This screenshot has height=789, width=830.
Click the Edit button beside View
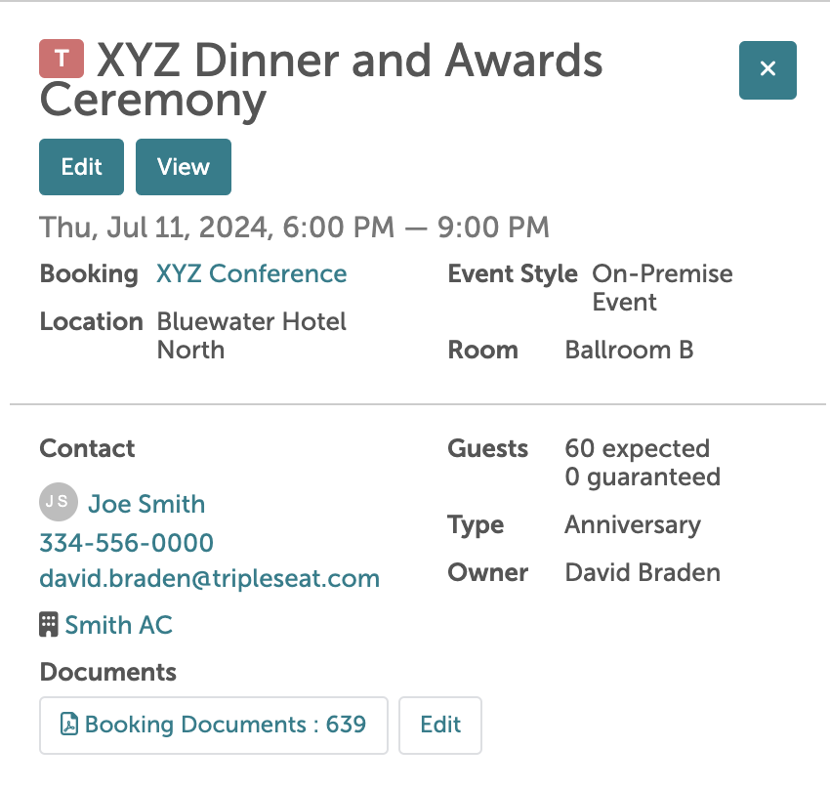pos(81,167)
